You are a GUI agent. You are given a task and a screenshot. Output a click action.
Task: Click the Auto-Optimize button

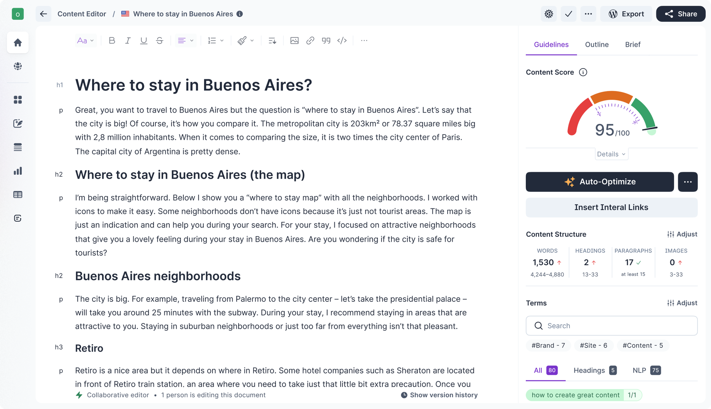pyautogui.click(x=600, y=182)
